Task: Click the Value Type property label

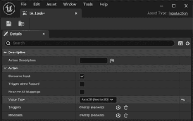Action: (x=17, y=99)
